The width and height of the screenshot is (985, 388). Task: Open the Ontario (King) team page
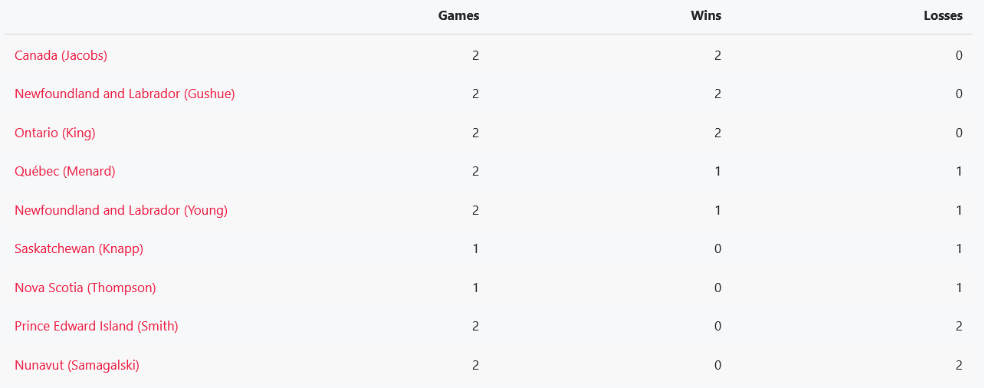54,133
